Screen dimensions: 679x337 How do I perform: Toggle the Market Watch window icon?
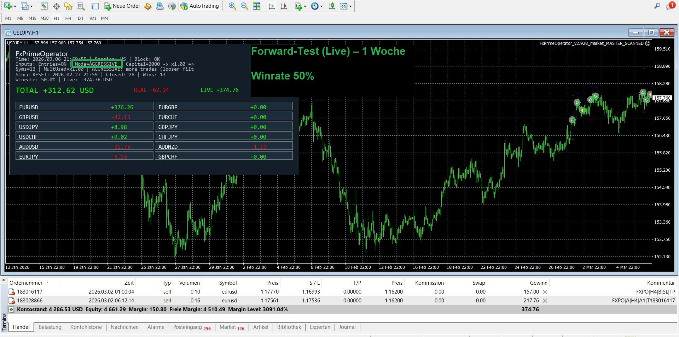[44, 6]
